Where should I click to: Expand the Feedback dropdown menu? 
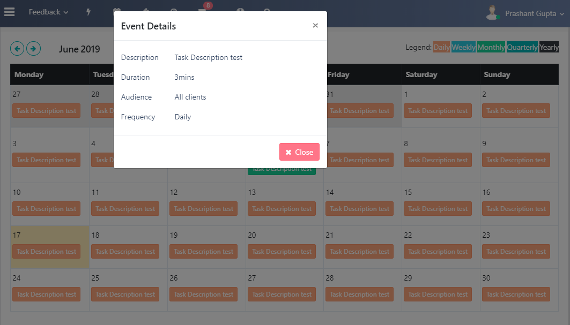48,12
